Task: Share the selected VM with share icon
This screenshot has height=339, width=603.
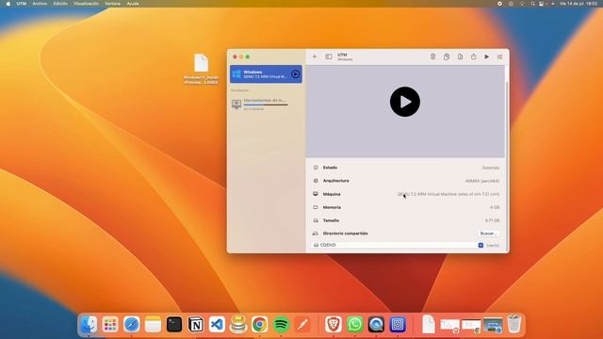Action: (473, 56)
